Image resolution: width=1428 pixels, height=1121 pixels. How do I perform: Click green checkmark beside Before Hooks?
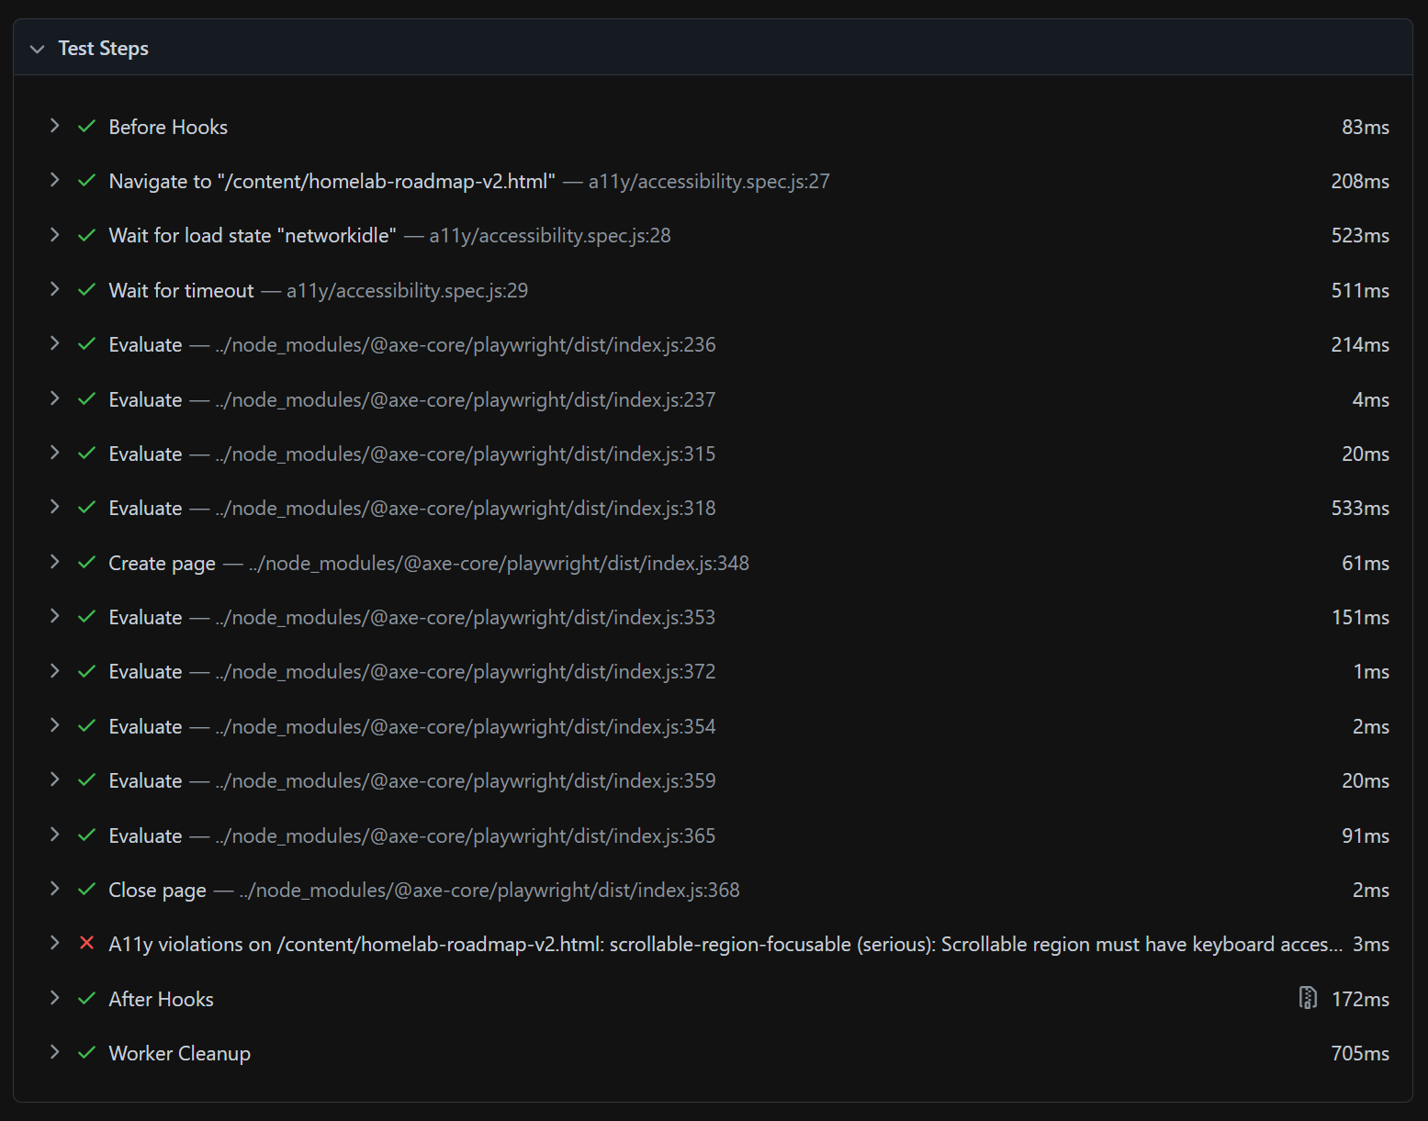(x=87, y=127)
